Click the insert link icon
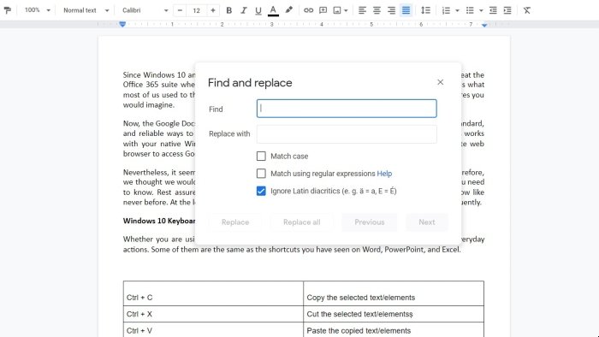This screenshot has width=599, height=337. coord(308,10)
